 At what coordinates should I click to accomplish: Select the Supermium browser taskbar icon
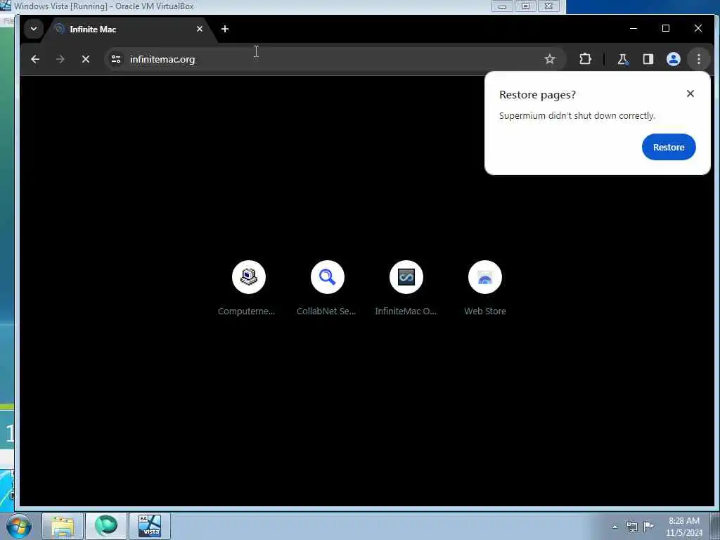pyautogui.click(x=106, y=526)
